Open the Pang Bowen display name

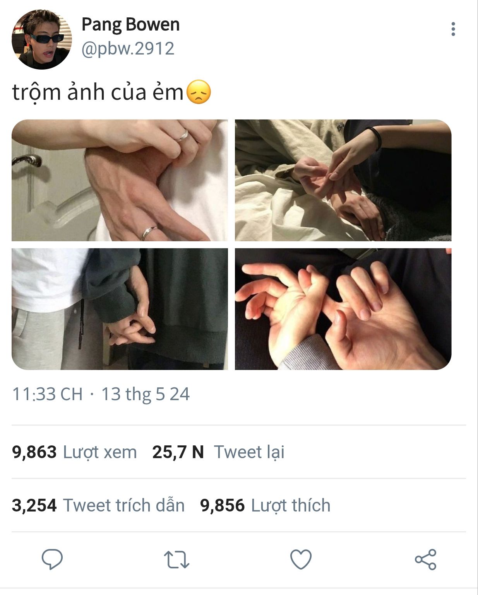[130, 24]
